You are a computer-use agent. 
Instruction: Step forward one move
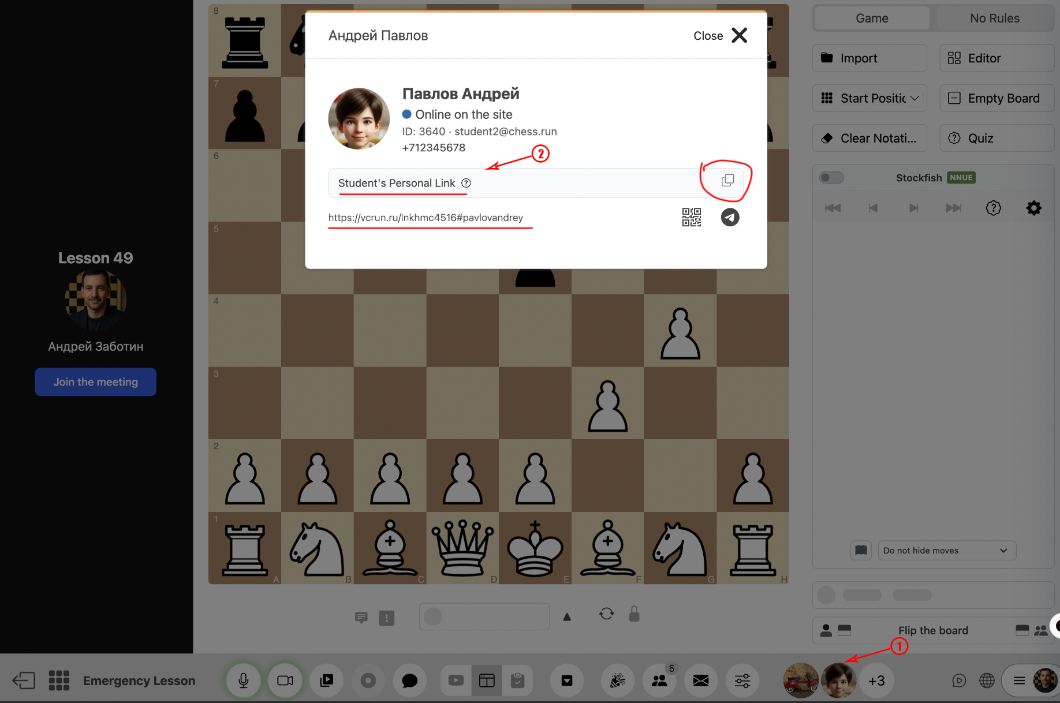[913, 208]
